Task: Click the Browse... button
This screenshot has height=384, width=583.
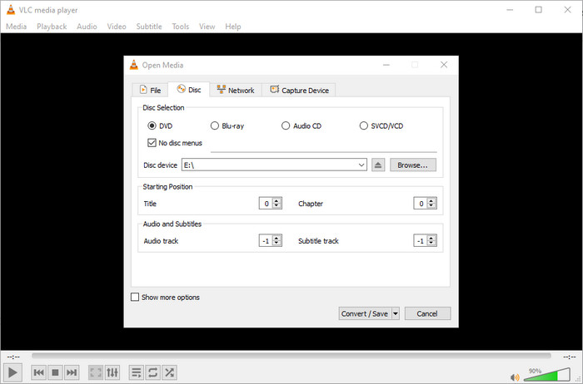Action: 412,165
